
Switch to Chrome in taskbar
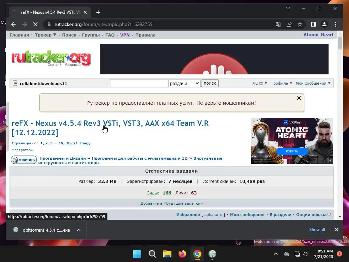(x=197, y=254)
